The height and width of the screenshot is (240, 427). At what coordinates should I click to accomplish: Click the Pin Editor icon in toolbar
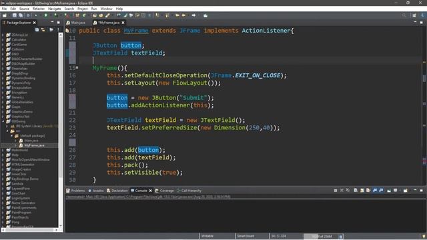click(205, 15)
